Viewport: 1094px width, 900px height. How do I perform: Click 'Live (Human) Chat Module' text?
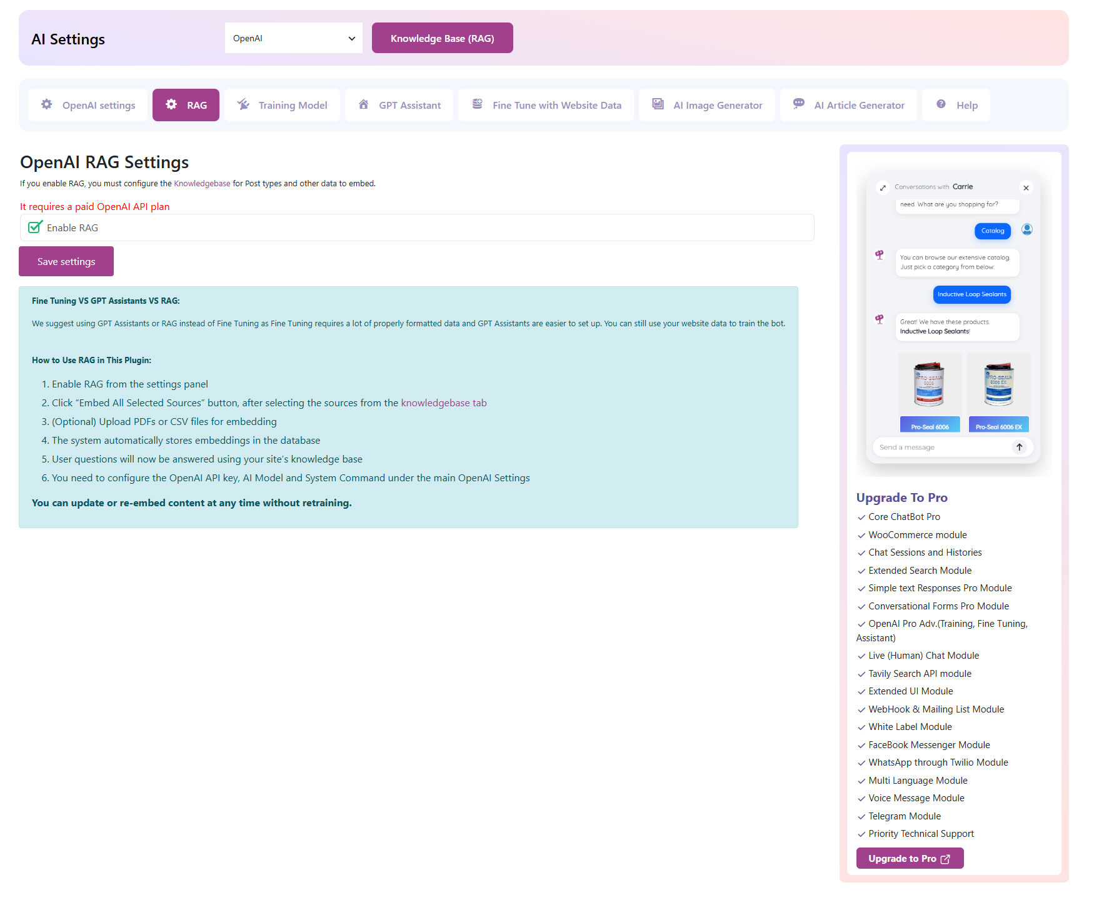pyautogui.click(x=923, y=656)
